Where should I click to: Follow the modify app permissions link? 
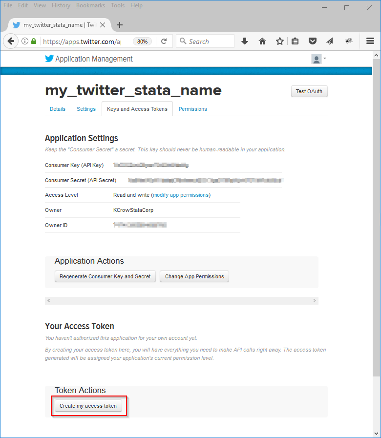181,195
